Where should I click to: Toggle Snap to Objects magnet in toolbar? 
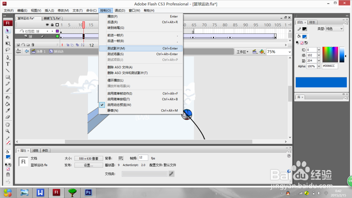pos(8,174)
